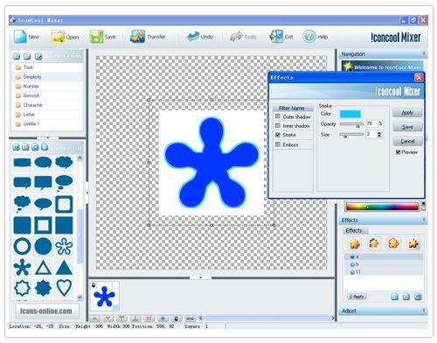Click the shape list scroll down arrow
This screenshot has height=343, width=437.
pyautogui.click(x=80, y=297)
